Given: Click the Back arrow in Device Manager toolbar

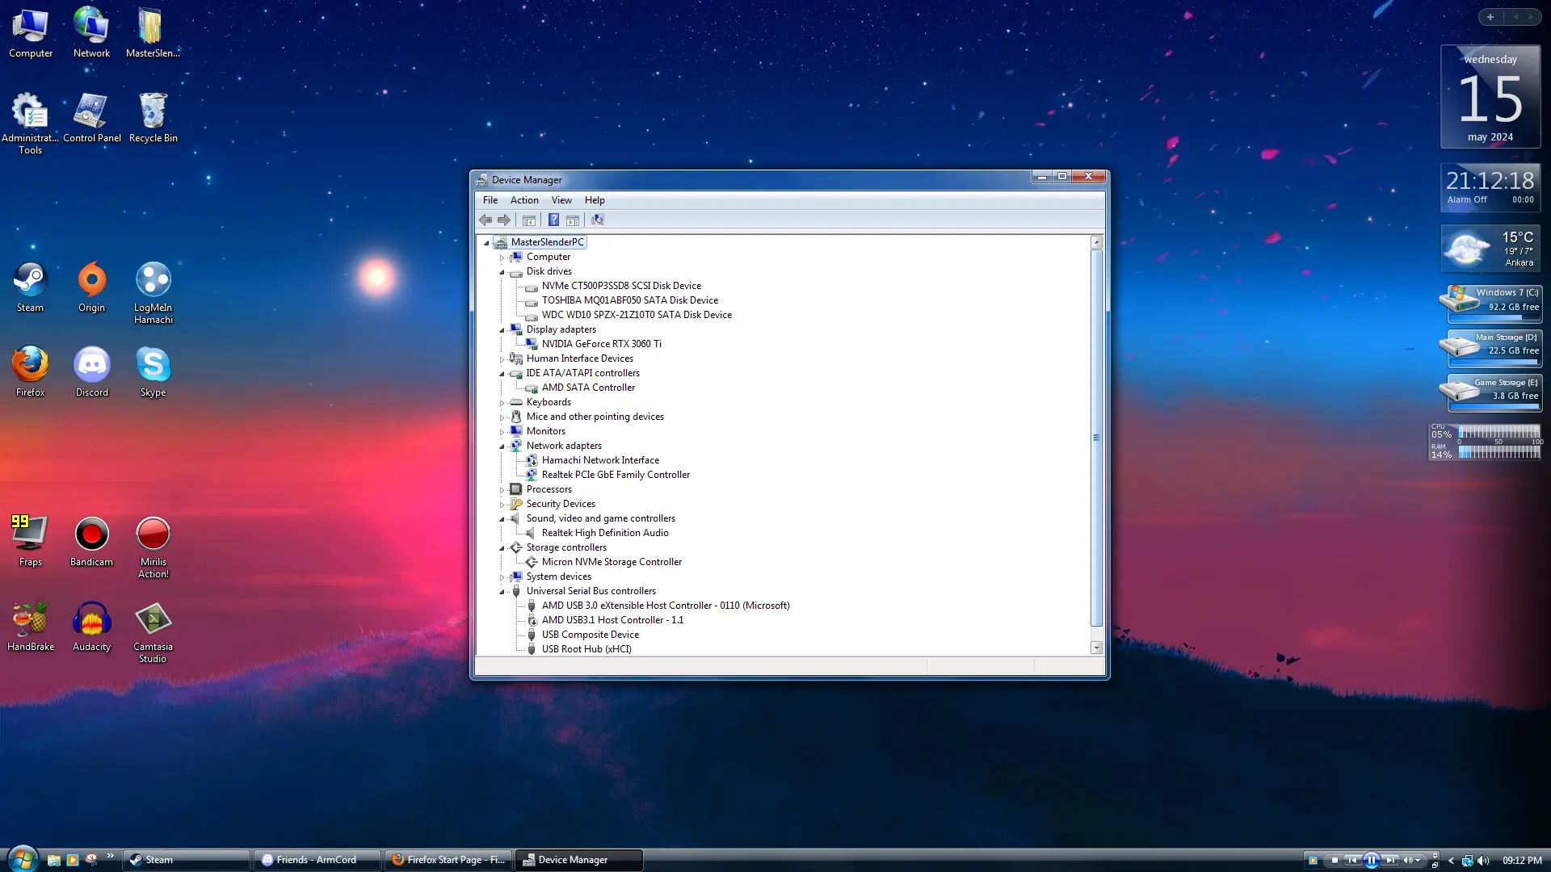Looking at the screenshot, I should click(x=485, y=220).
